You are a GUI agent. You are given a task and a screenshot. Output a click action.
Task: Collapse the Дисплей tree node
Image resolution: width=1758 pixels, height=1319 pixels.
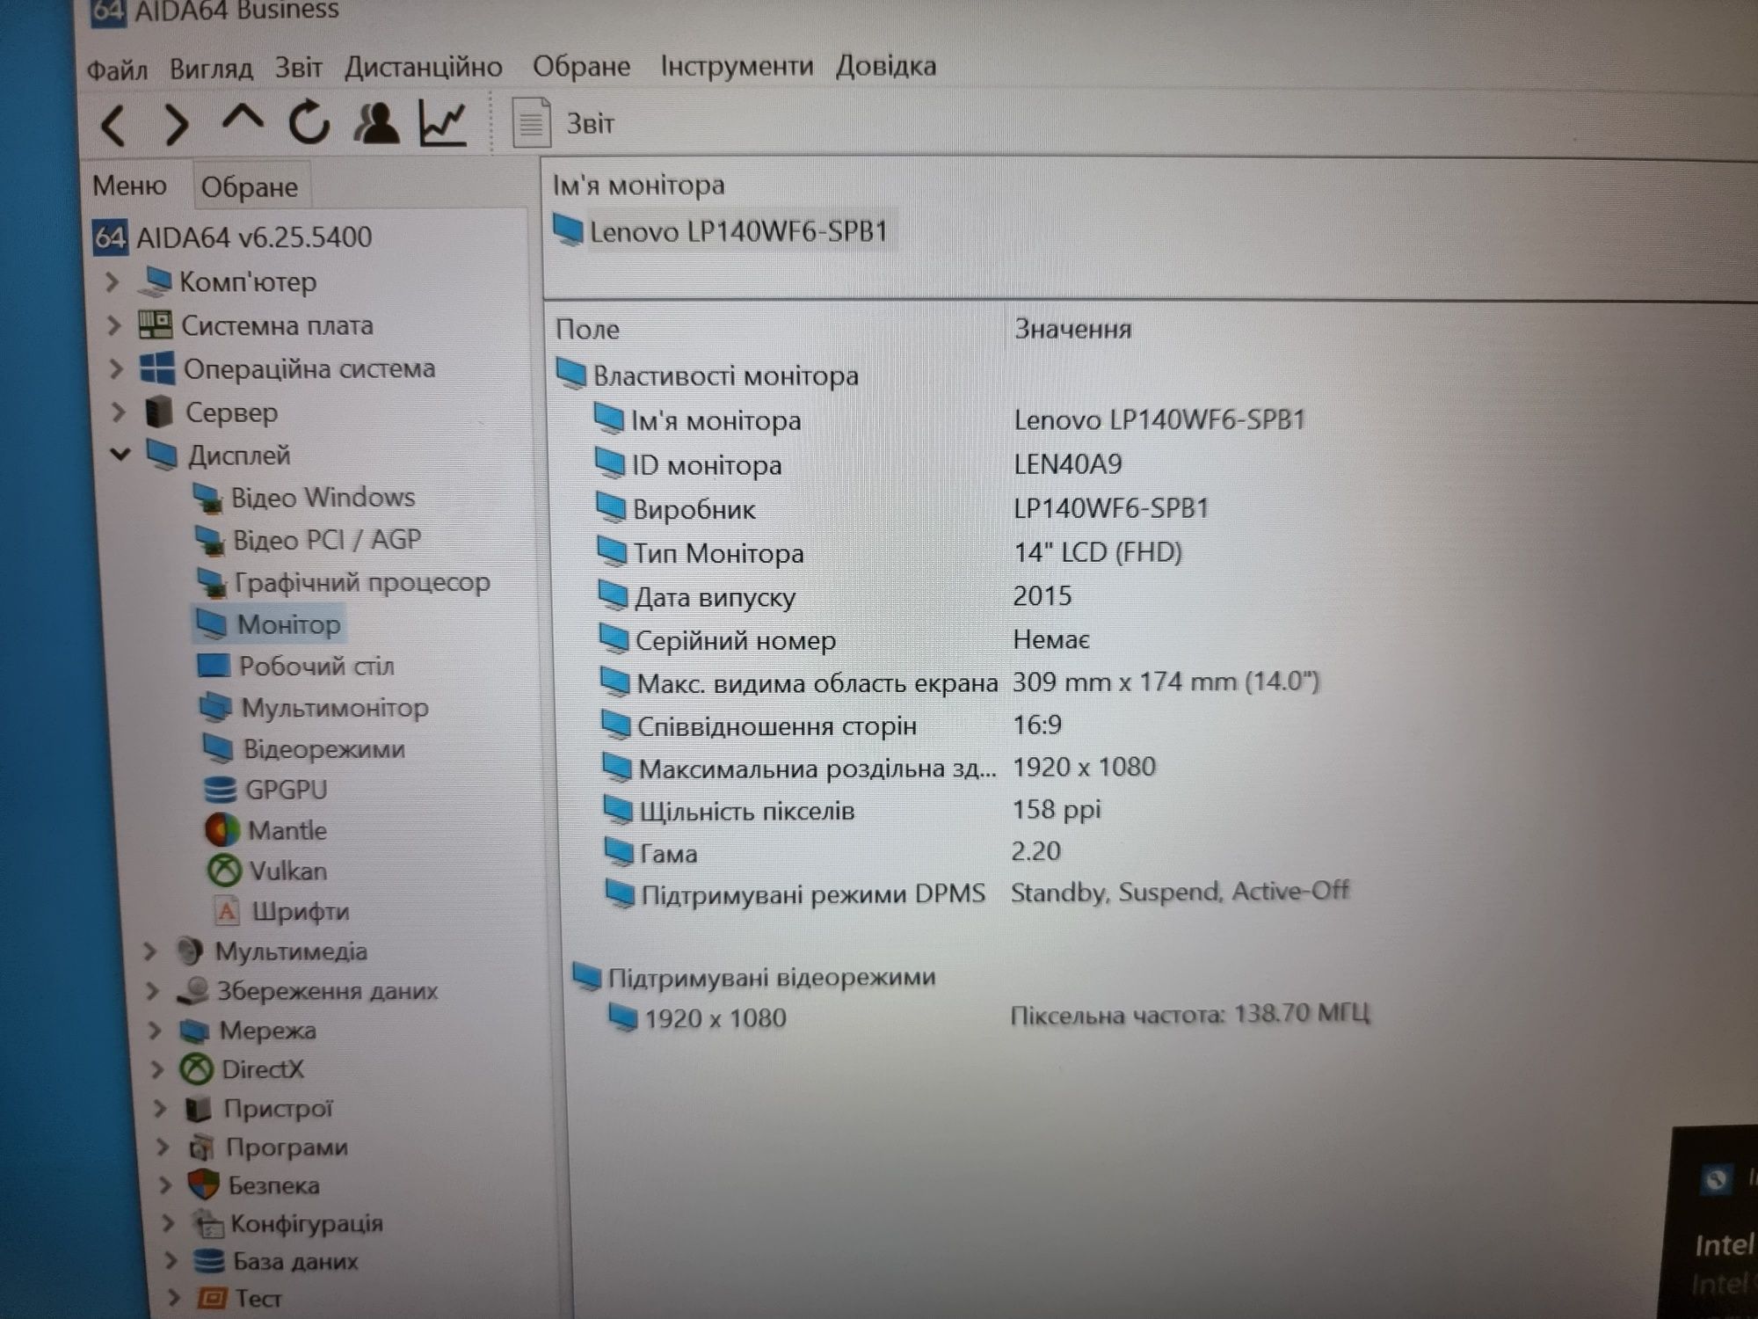point(120,455)
